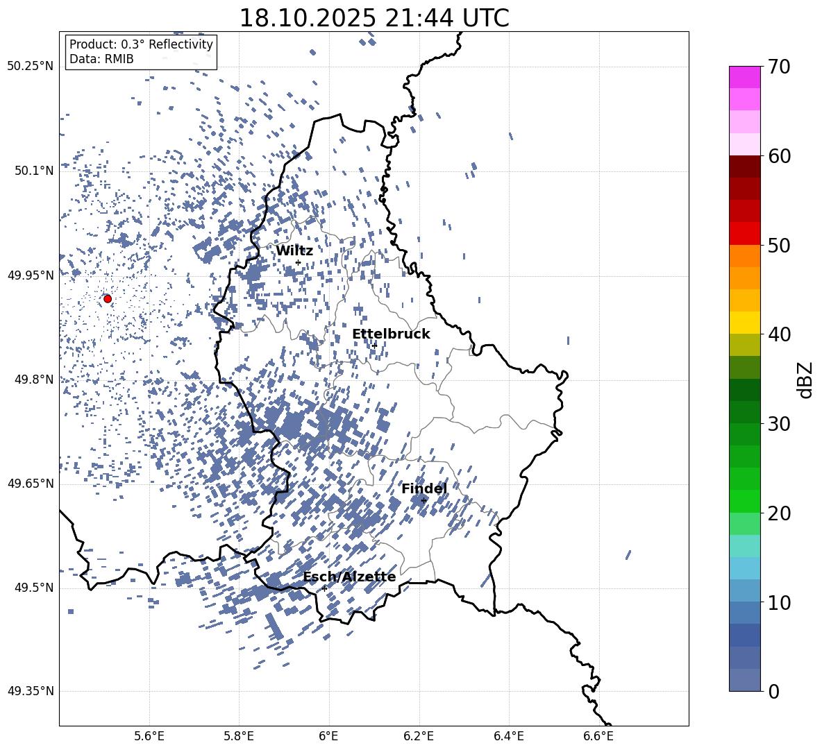This screenshot has width=822, height=750.
Task: Click the Ettelbruck cross marker
Action: (374, 346)
